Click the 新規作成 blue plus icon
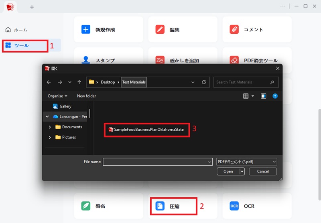The width and height of the screenshot is (321, 223). pyautogui.click(x=86, y=29)
